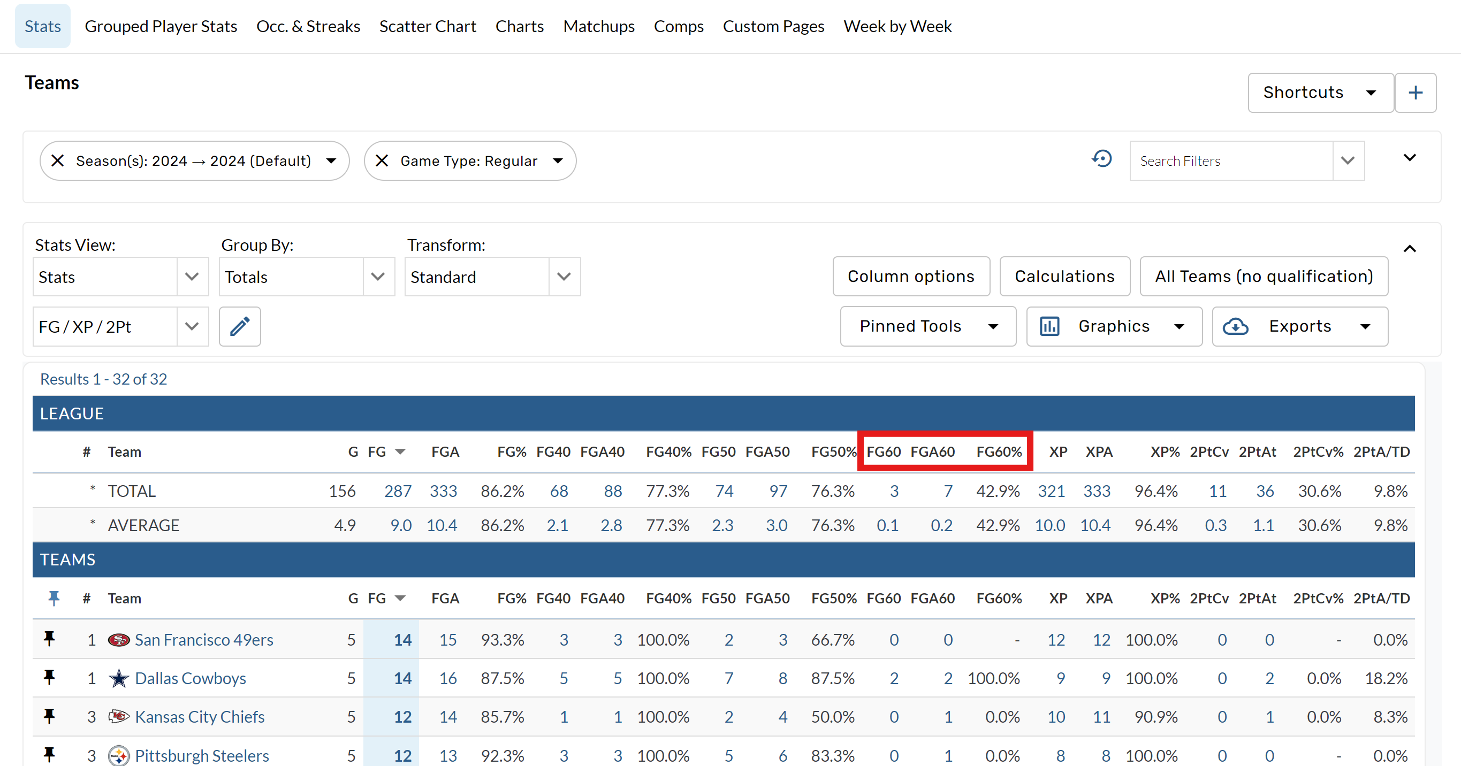Screen dimensions: 1461x766
Task: Open the Stats View dropdown
Action: tap(120, 277)
